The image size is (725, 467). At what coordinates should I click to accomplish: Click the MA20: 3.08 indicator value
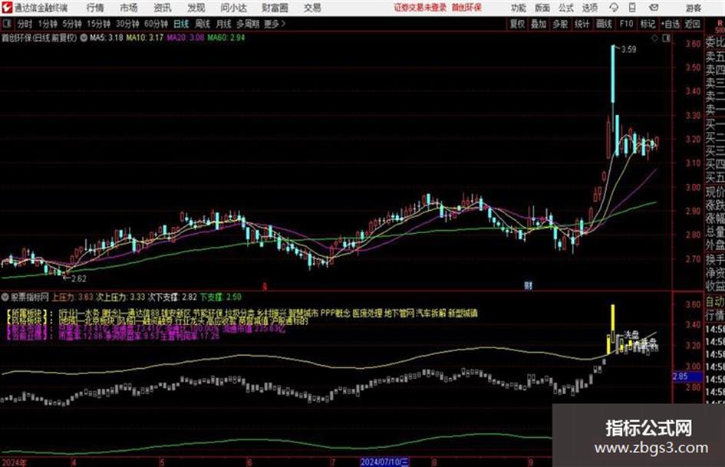tap(186, 38)
